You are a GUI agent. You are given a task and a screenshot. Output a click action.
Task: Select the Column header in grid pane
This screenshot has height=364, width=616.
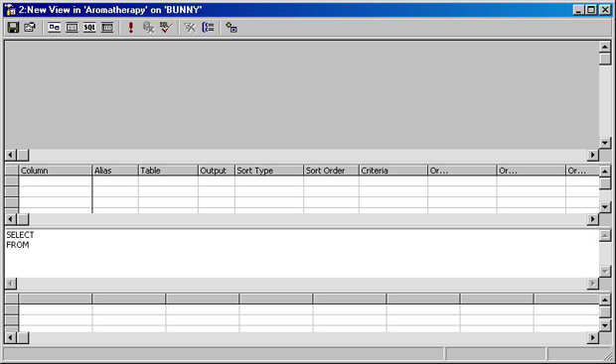pyautogui.click(x=55, y=171)
